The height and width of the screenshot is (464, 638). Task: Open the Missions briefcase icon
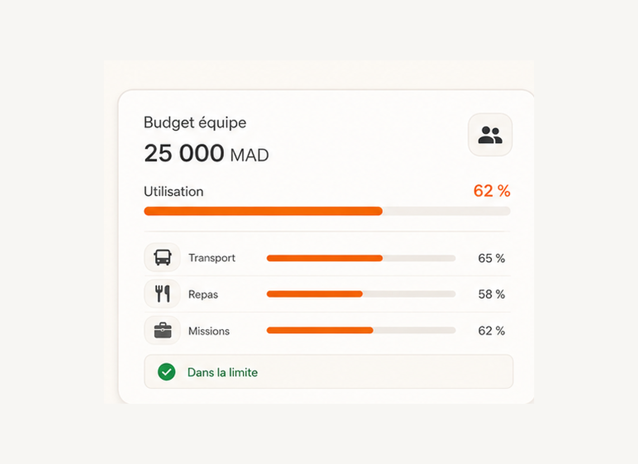tap(162, 330)
